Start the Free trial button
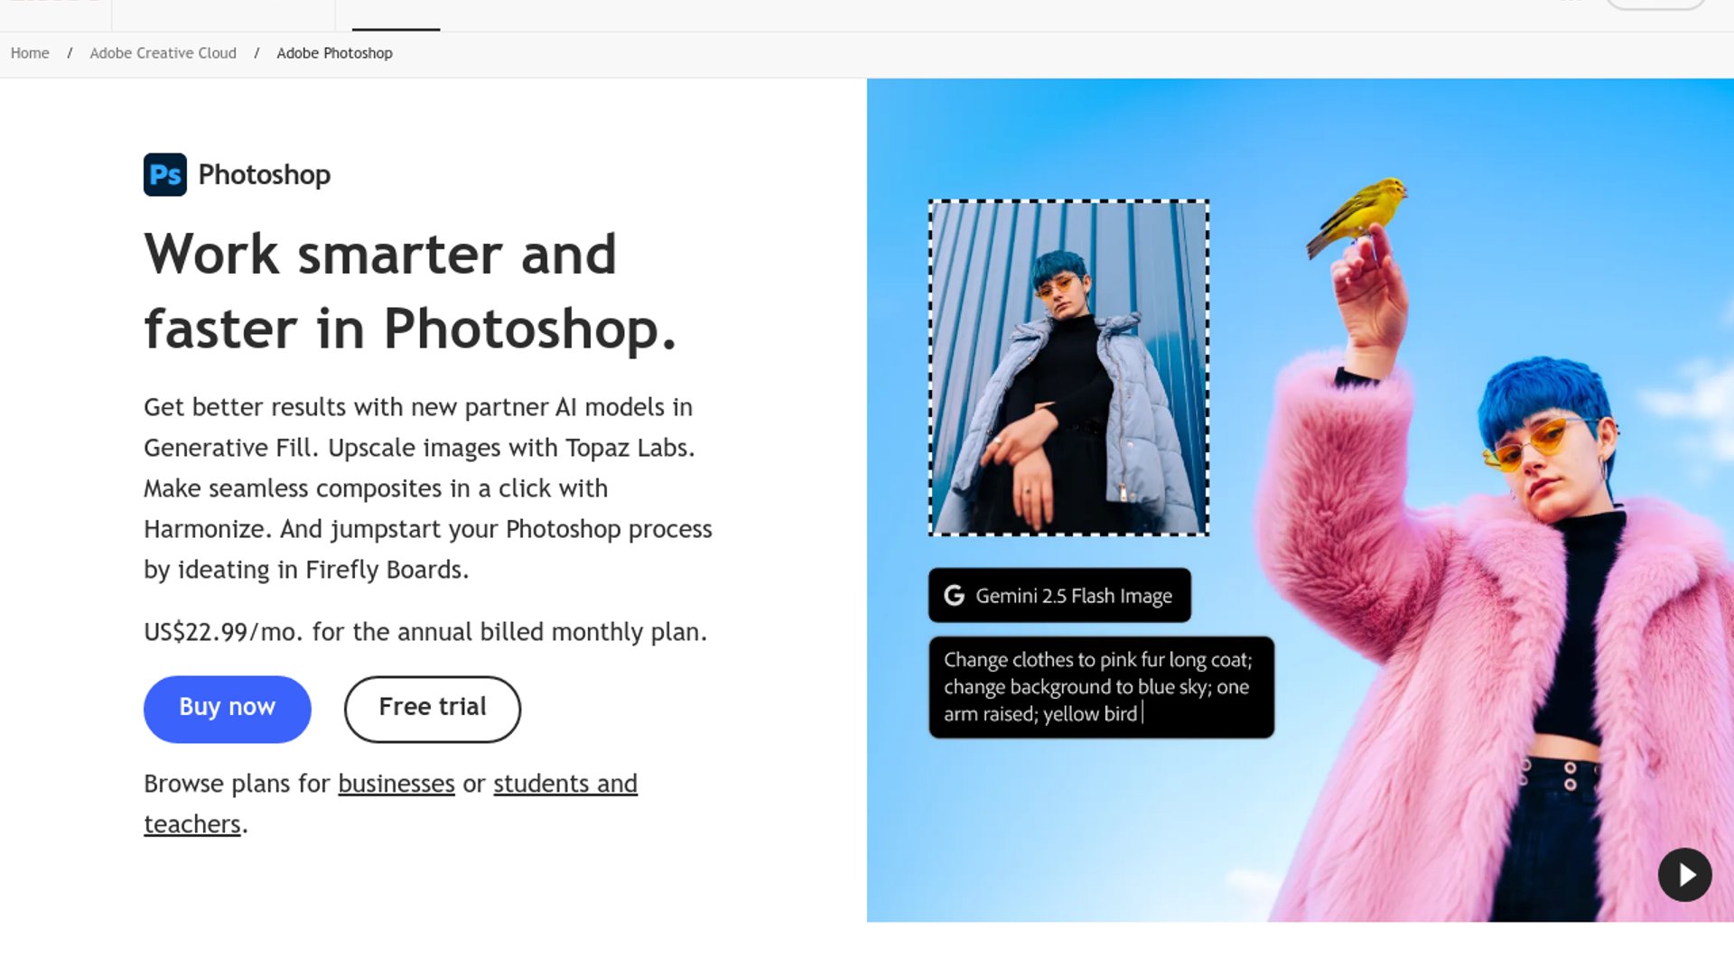 tap(432, 709)
